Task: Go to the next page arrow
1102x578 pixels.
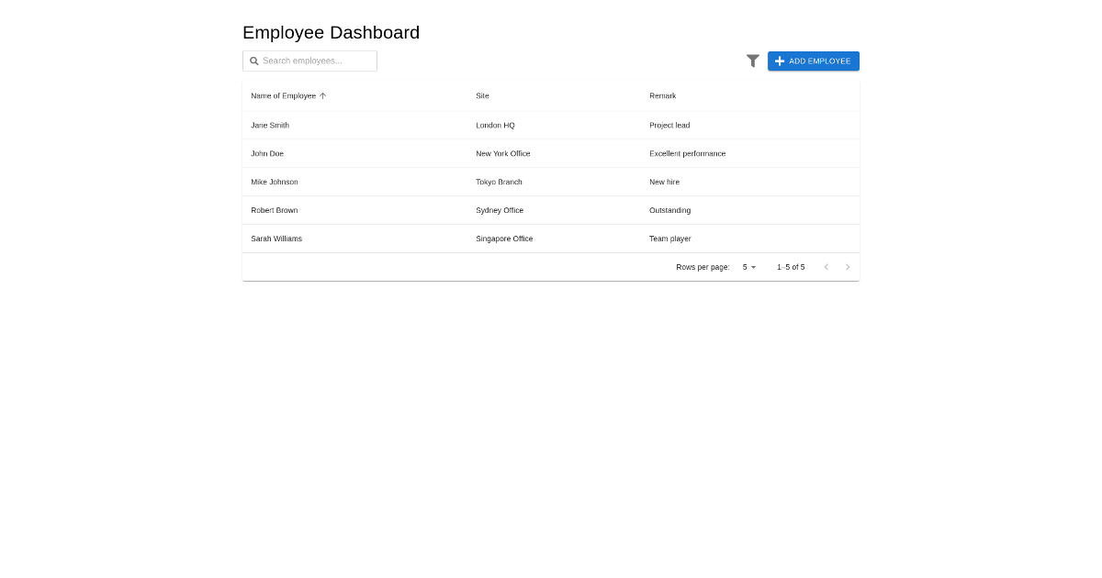Action: click(848, 267)
